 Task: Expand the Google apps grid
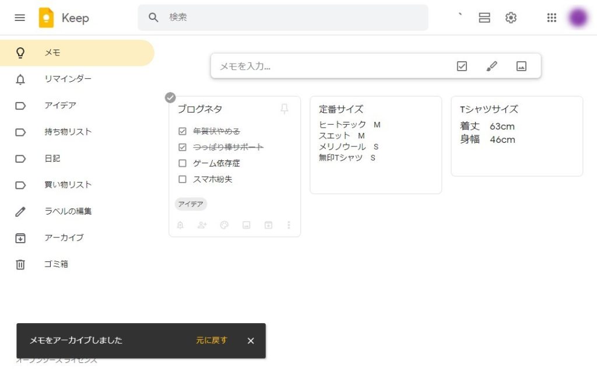[x=552, y=17]
